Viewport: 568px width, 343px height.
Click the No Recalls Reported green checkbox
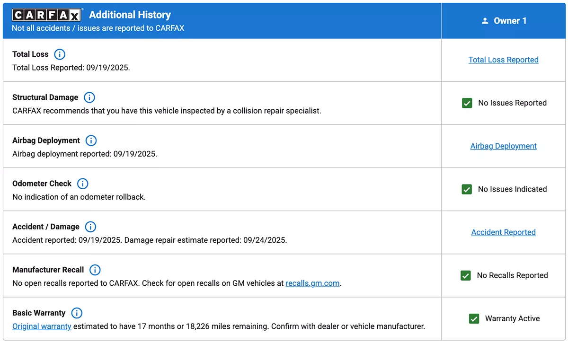click(466, 275)
